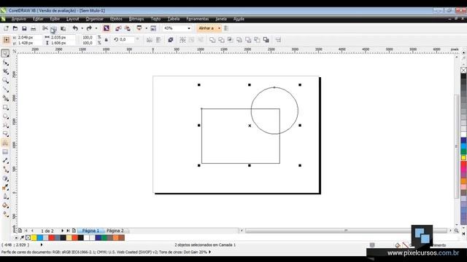Click the no-color X swatch in document palette

28,238
